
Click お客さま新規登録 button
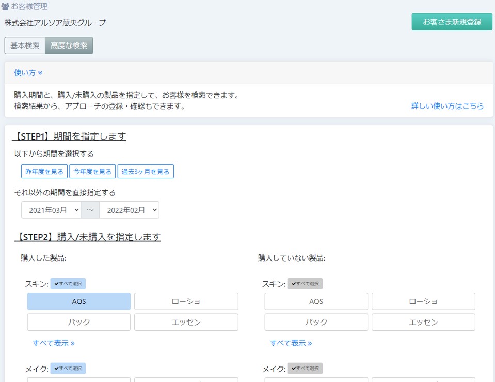point(452,22)
